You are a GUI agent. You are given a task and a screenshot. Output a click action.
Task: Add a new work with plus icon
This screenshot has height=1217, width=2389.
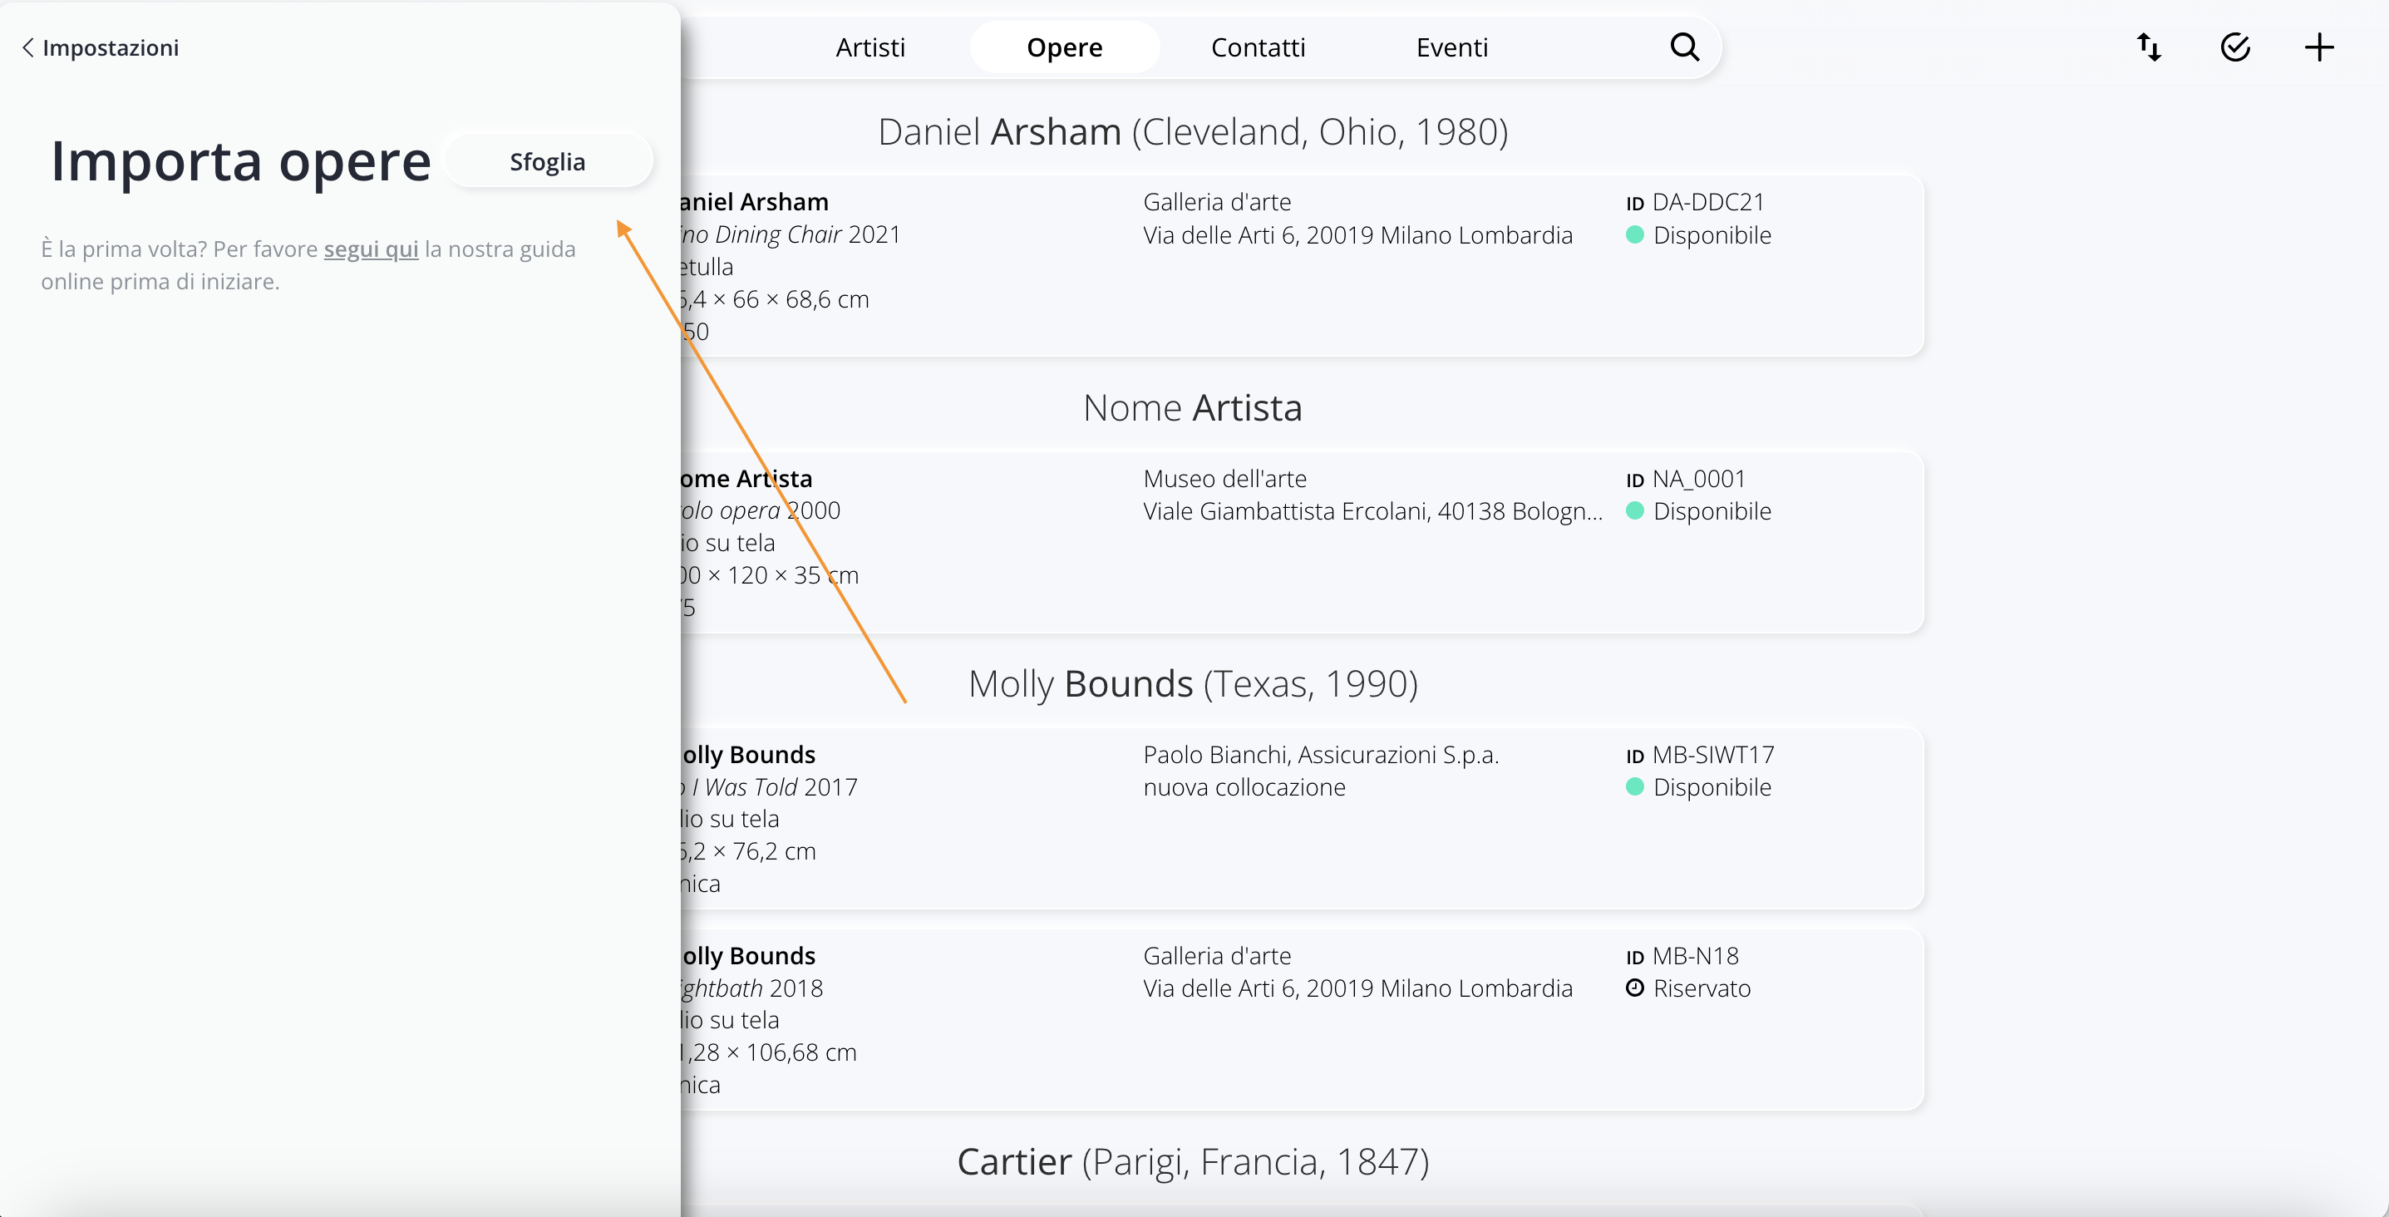2318,47
